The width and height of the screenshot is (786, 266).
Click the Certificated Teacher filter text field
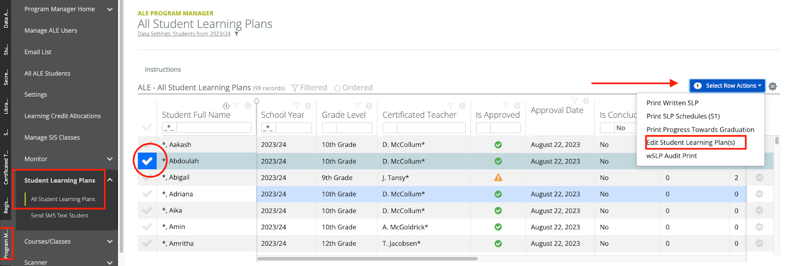point(431,128)
